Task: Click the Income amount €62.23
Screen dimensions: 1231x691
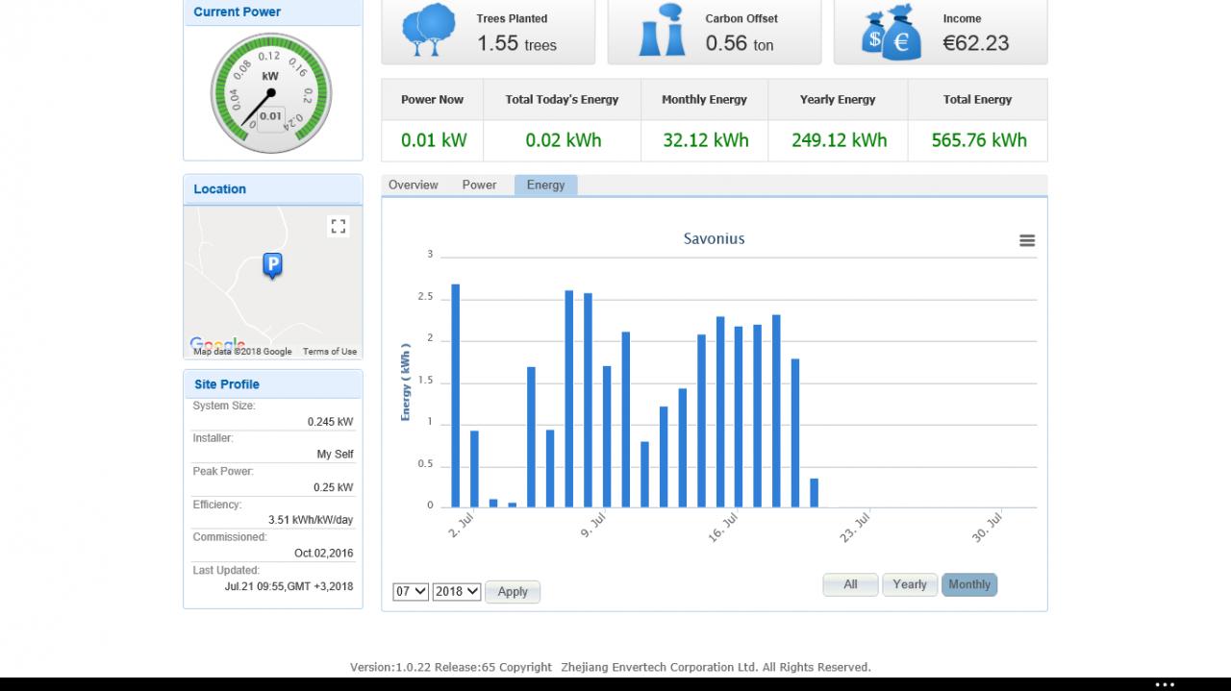Action: click(x=976, y=43)
